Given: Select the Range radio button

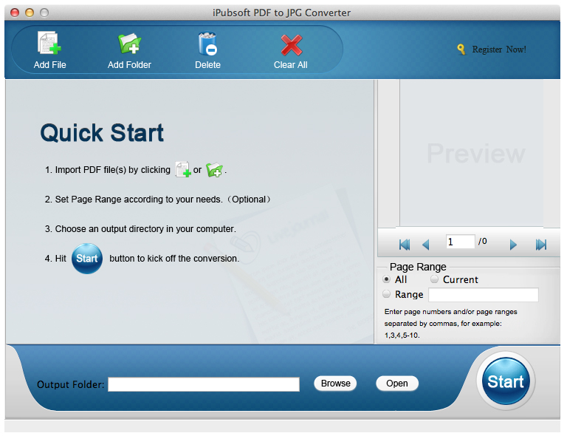Looking at the screenshot, I should [387, 294].
